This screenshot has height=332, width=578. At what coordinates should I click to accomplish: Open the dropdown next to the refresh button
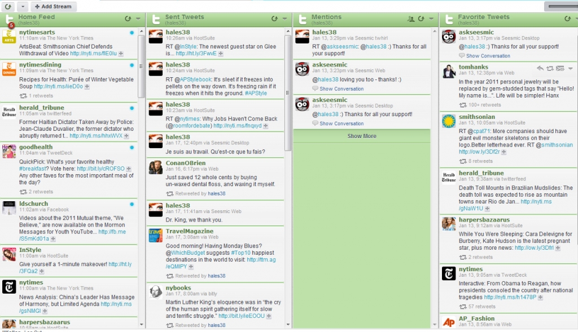coord(22,7)
